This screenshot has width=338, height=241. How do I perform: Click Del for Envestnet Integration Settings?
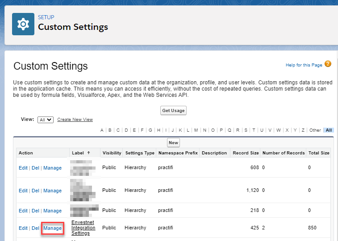coord(35,228)
